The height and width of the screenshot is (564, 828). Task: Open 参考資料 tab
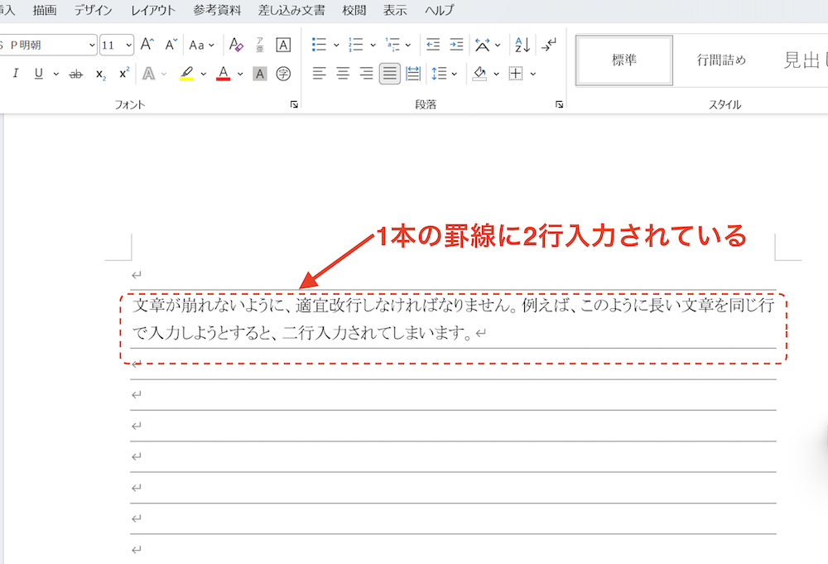coord(216,10)
